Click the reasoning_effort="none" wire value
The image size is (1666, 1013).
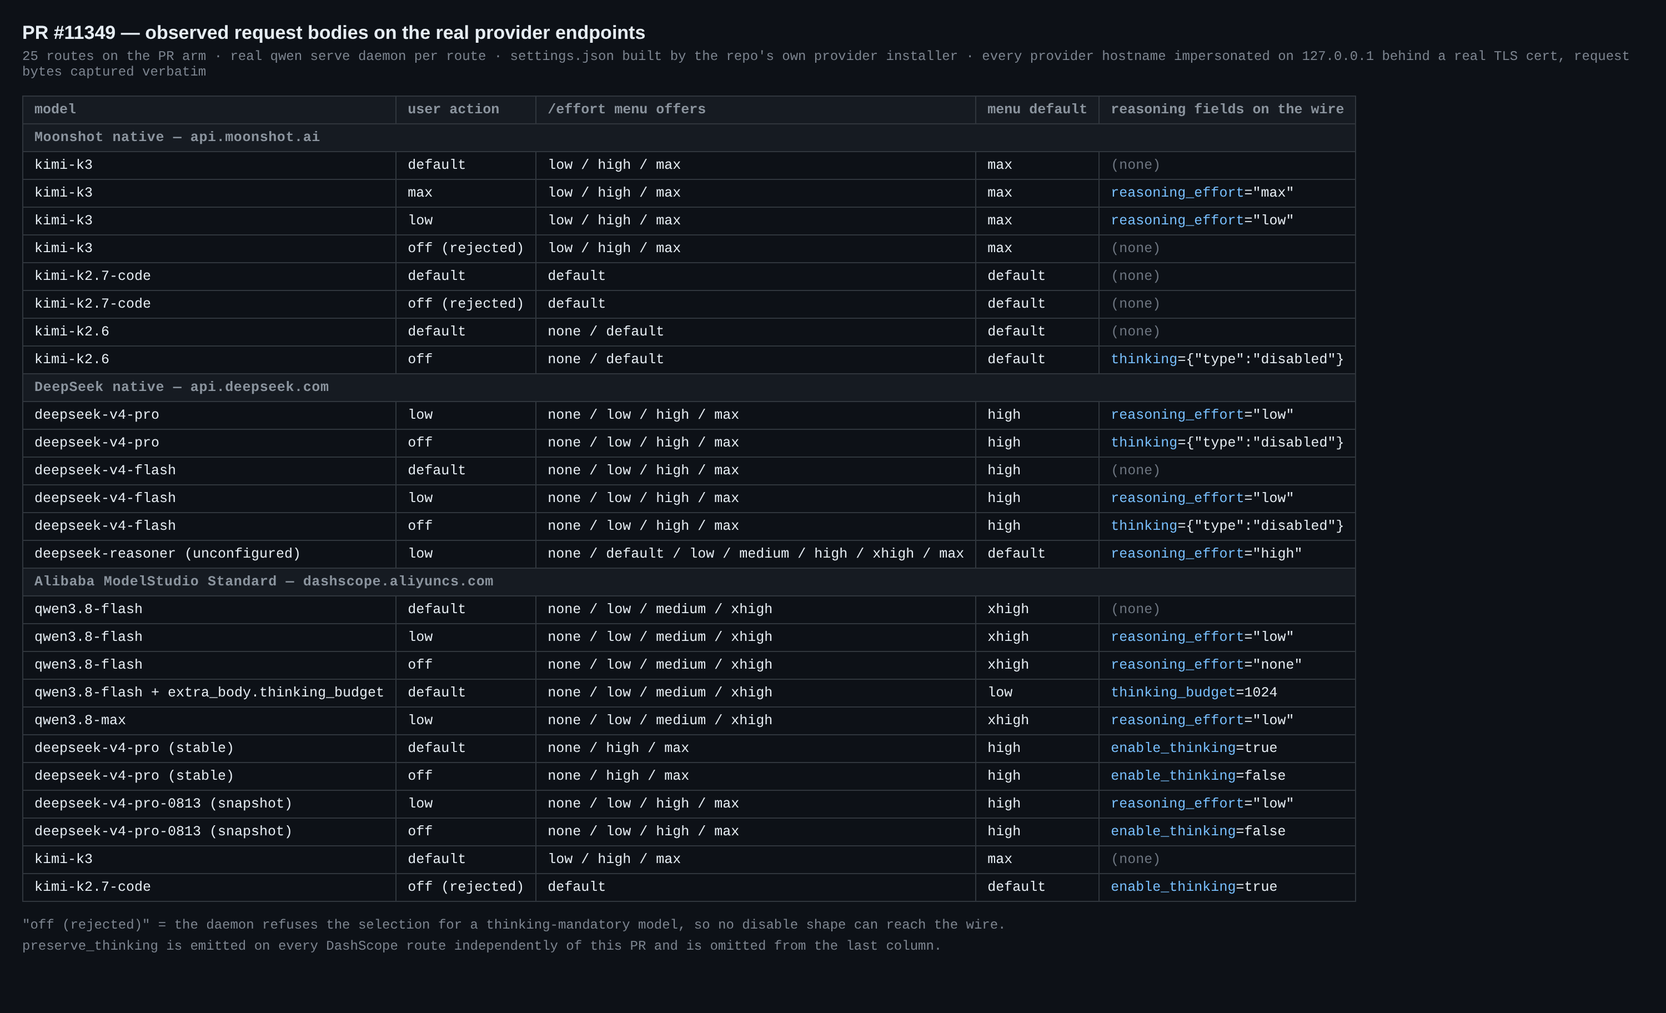pyautogui.click(x=1206, y=665)
